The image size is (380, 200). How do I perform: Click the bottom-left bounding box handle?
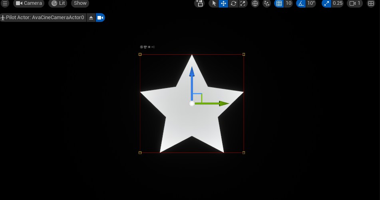[140, 153]
